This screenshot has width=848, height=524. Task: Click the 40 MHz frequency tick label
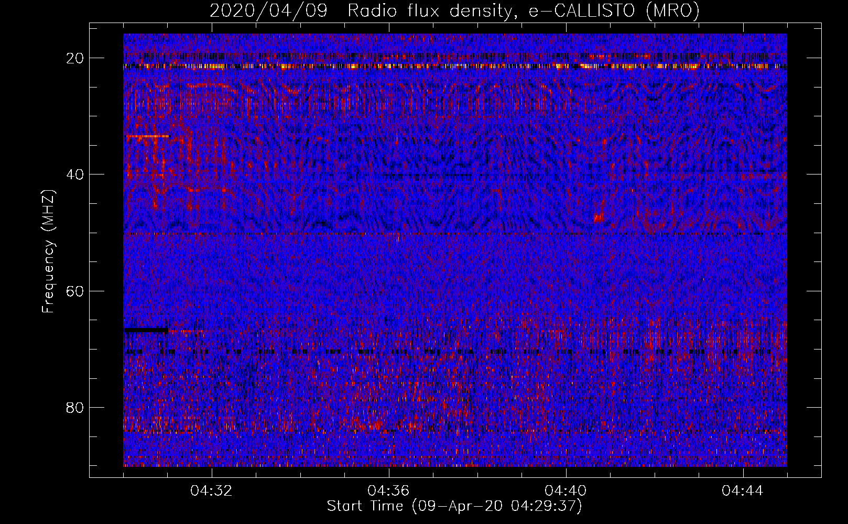click(75, 174)
